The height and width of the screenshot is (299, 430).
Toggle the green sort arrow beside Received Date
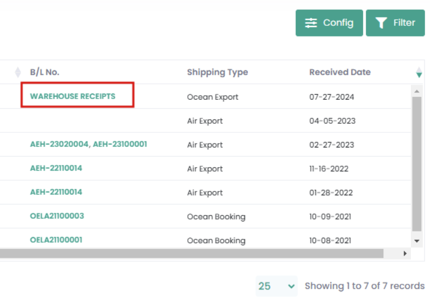point(418,72)
